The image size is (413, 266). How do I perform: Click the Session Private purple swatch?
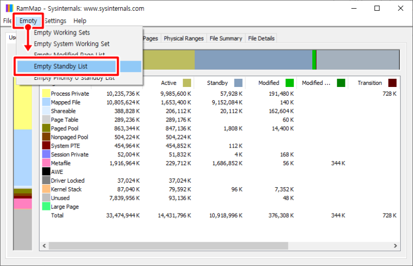point(46,154)
